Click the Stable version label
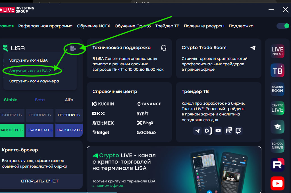Screen dimensions: 291x193 tap(11, 100)
